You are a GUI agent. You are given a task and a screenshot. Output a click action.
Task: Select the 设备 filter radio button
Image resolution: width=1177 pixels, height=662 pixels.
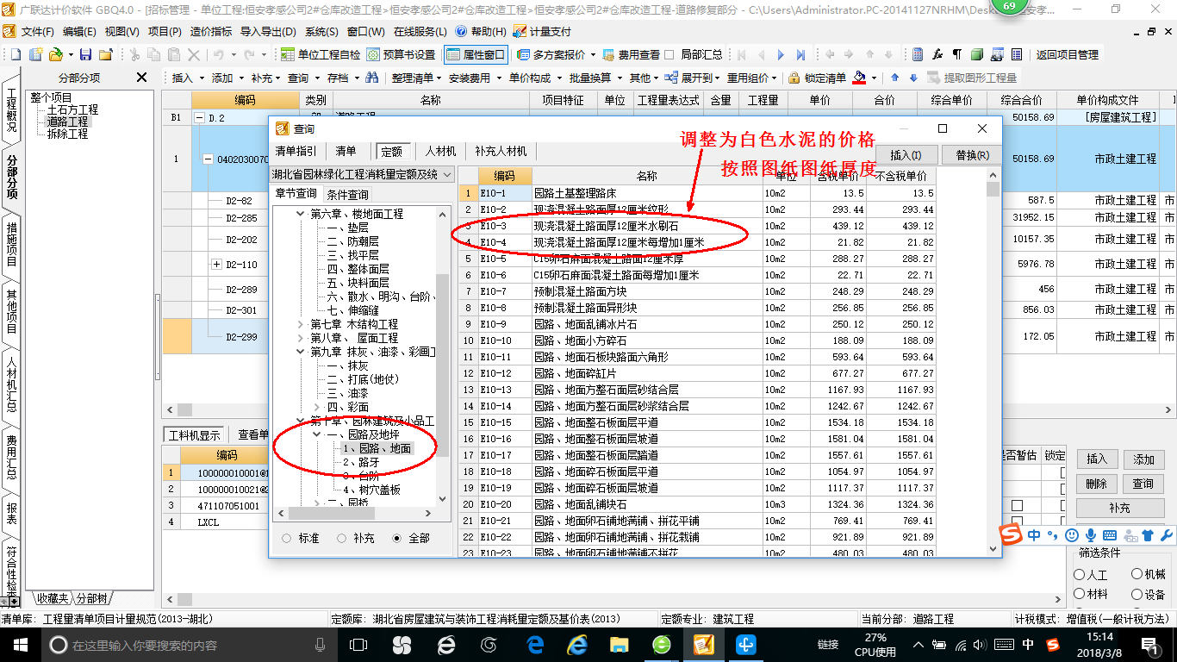1137,594
